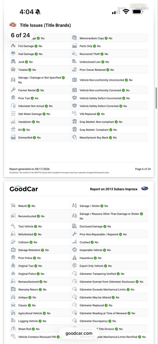Tap green checkmark beside Recovered Theft
Image resolution: width=158 pixels, height=344 pixels.
[x=103, y=54]
